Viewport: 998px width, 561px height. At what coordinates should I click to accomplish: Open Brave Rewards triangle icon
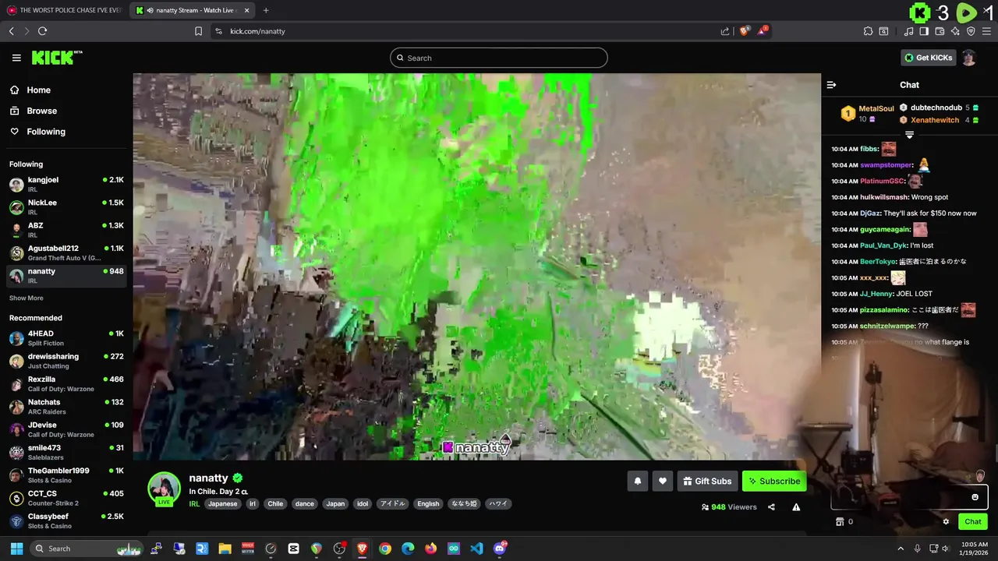pyautogui.click(x=763, y=31)
